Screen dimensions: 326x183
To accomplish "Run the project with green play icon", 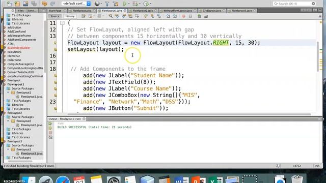I will coord(124,4).
